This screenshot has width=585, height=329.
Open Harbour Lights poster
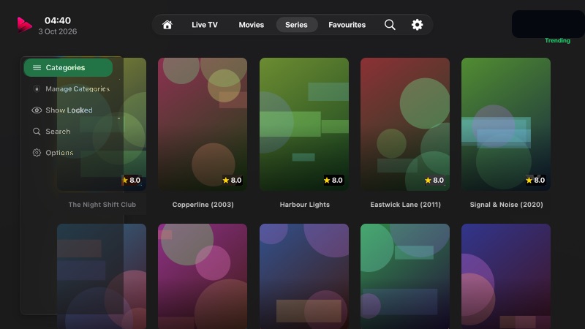304,124
